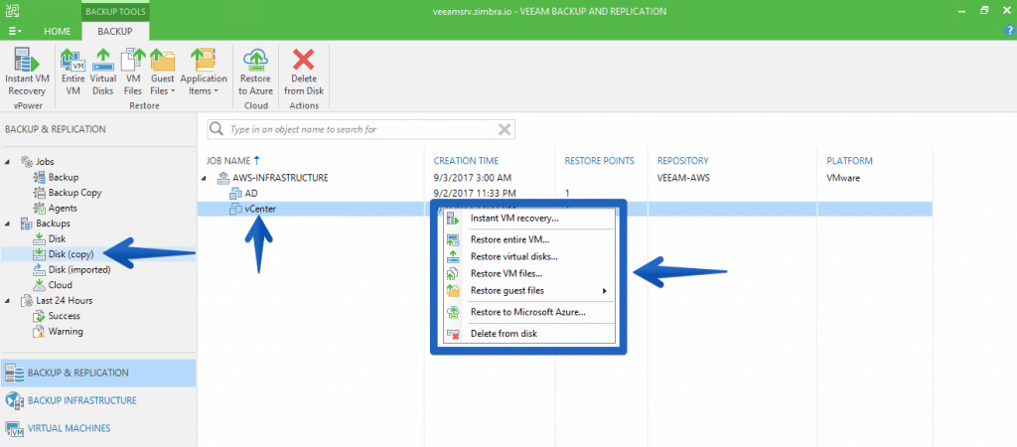Open the help icon in the title bar

pos(1010,30)
